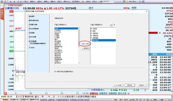Switch to 台股個股分析 bottom tab

14,99
